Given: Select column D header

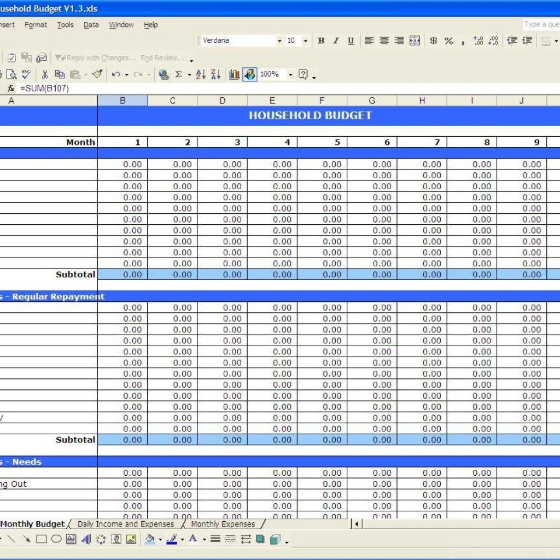Looking at the screenshot, I should coord(222,101).
